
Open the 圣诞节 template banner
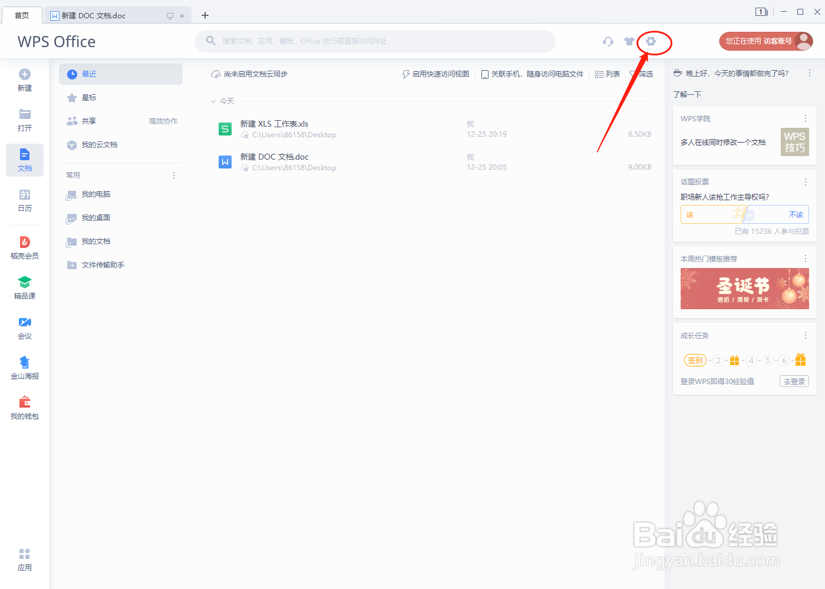[745, 289]
